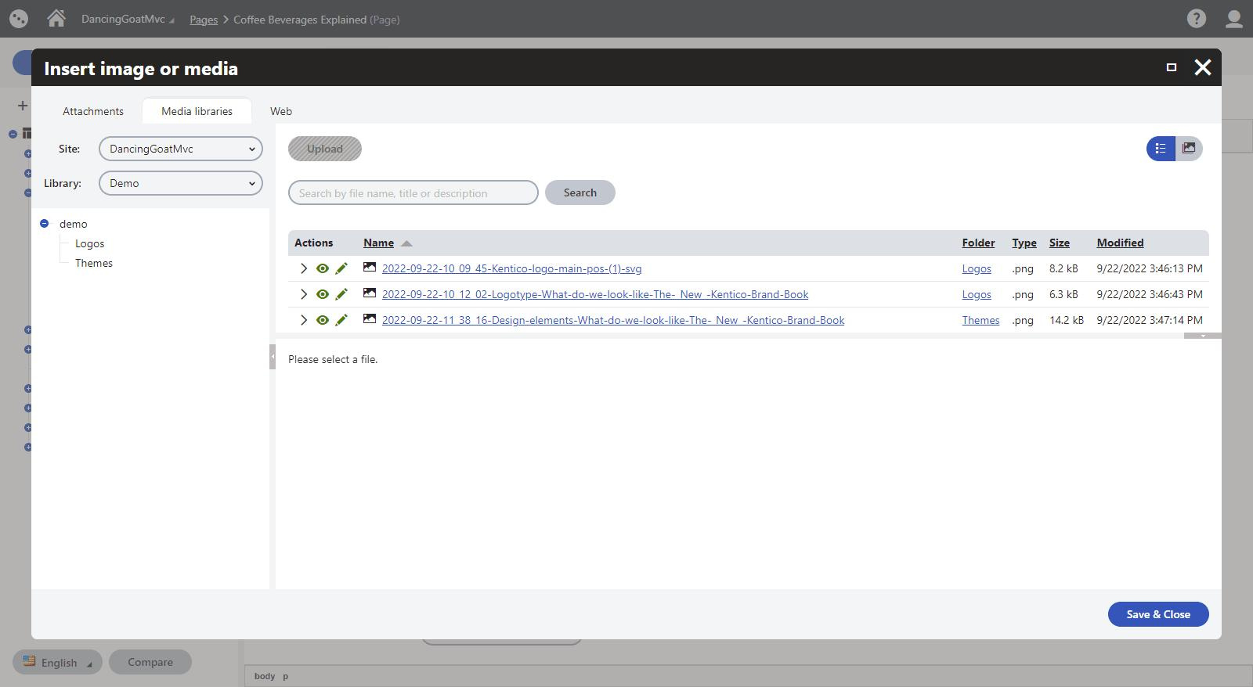Image resolution: width=1253 pixels, height=687 pixels.
Task: Click image icon of Logotype file
Action: 370,293
